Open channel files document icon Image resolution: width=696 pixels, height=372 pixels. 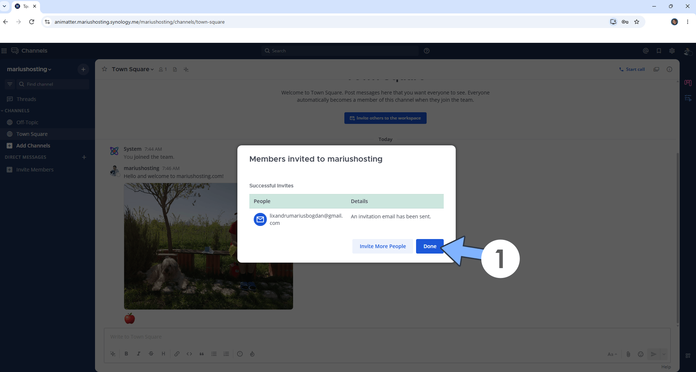point(175,69)
